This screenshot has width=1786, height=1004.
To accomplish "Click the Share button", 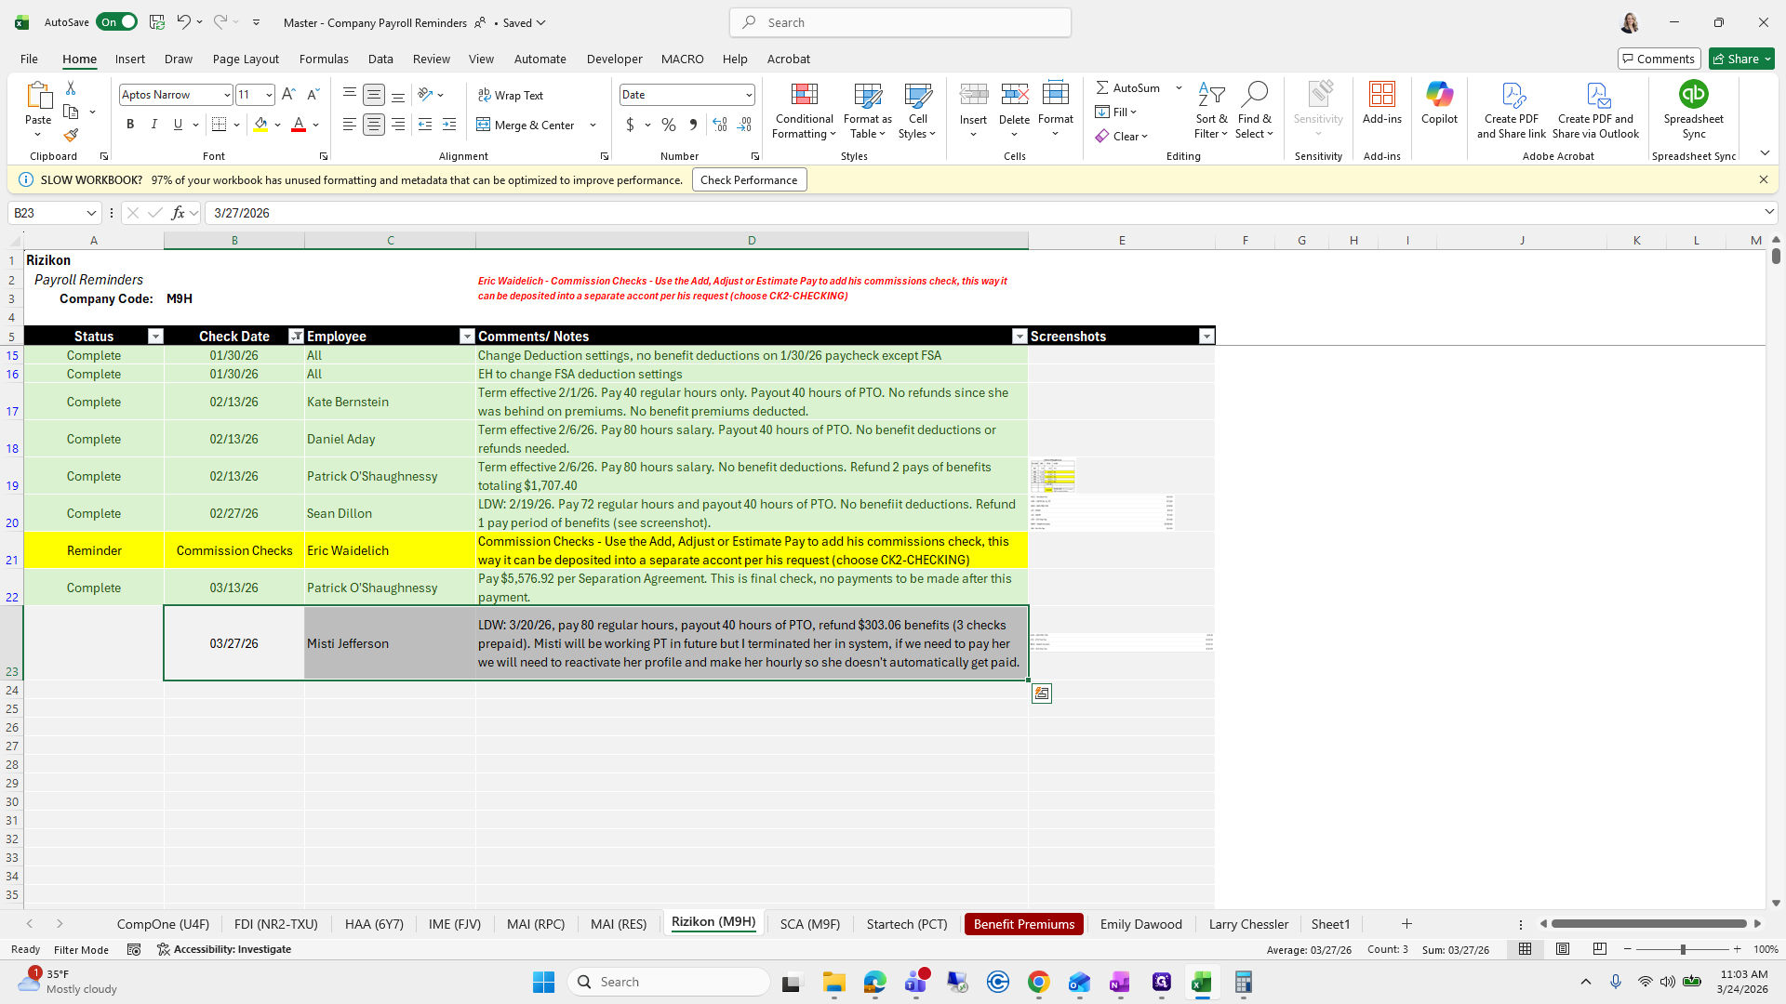I will tap(1737, 59).
